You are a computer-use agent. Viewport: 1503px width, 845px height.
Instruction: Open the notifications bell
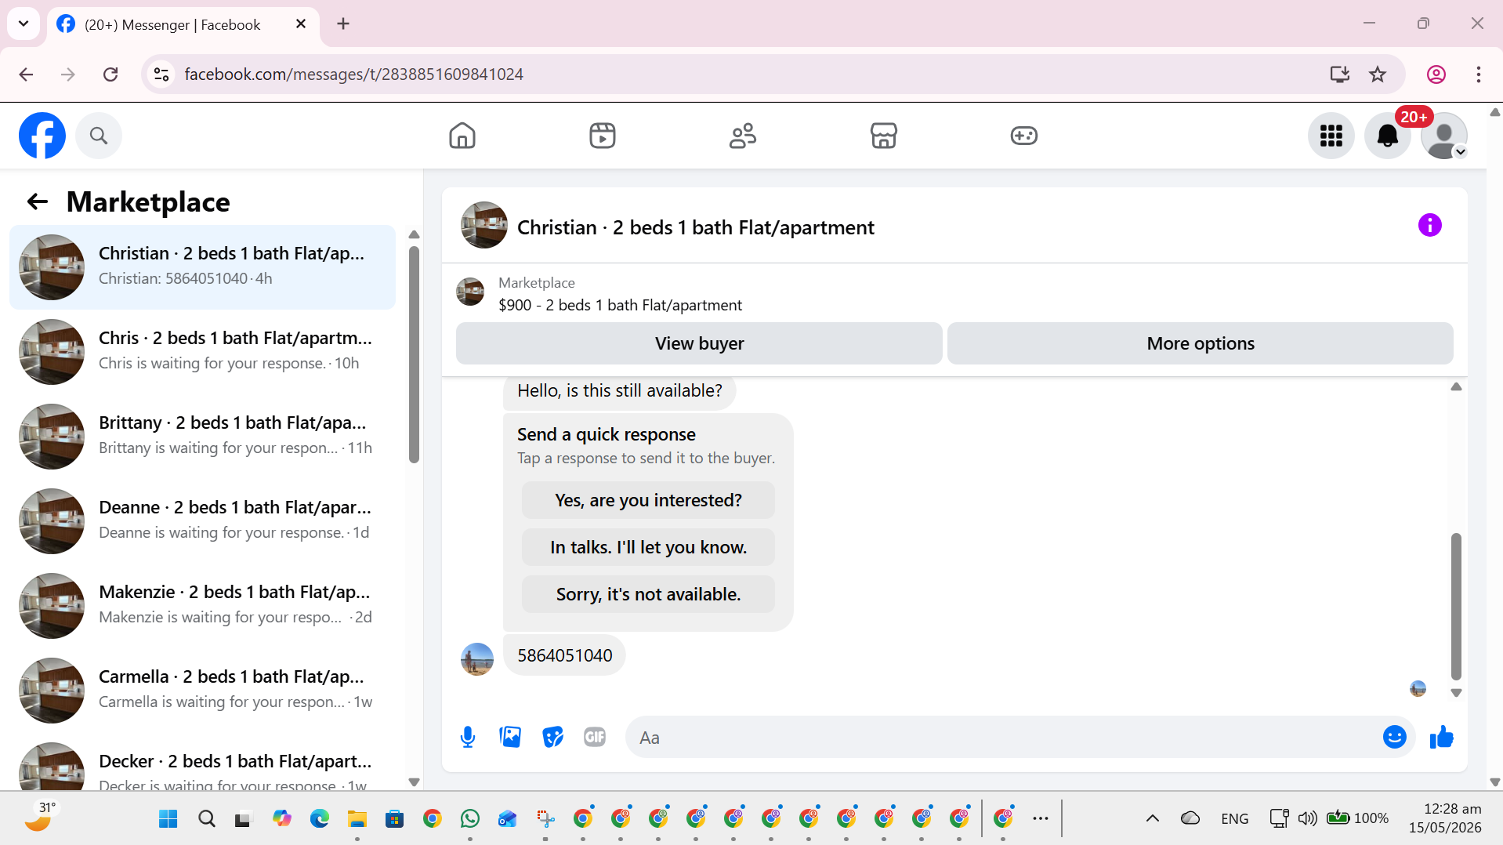tap(1388, 136)
